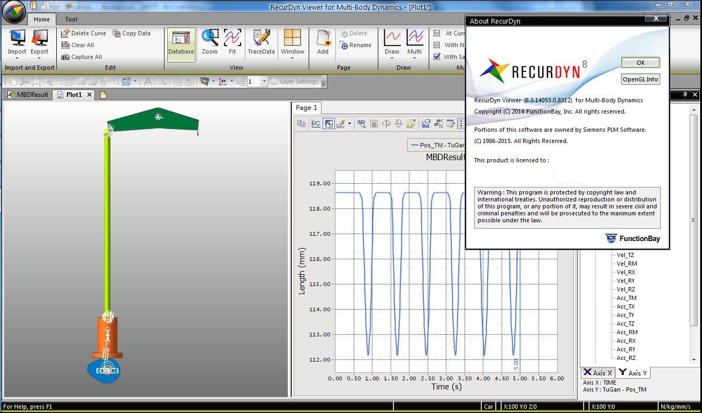The width and height of the screenshot is (702, 413).
Task: Open the cube render mode dropdown arrow
Action: [135, 81]
